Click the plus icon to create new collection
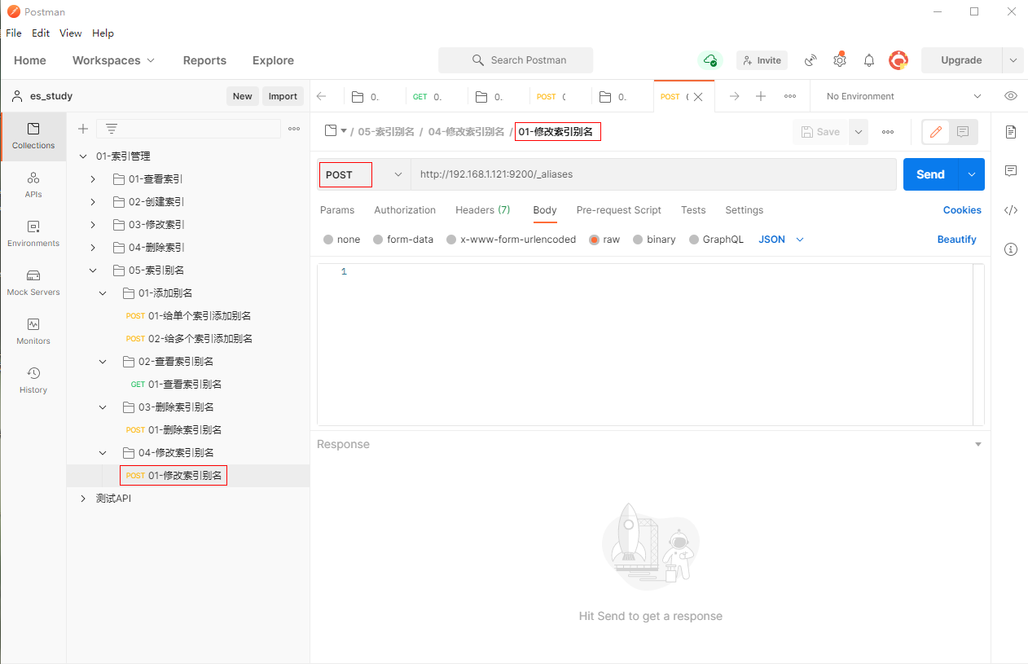 pyautogui.click(x=82, y=129)
